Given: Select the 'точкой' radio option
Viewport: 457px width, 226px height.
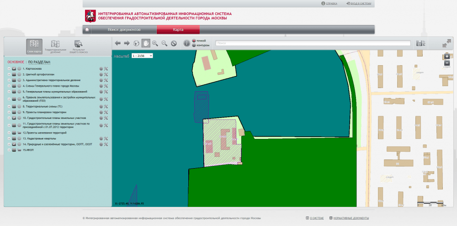Looking at the screenshot, I should click(194, 41).
